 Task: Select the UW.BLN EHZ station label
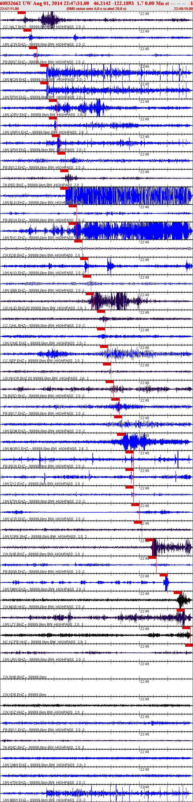[x=44, y=203]
